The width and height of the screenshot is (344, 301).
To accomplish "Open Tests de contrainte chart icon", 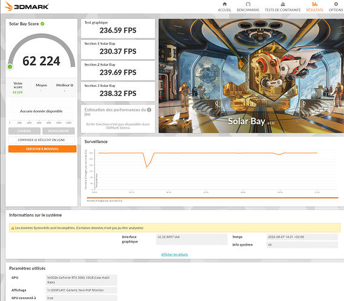I will coord(283,4).
